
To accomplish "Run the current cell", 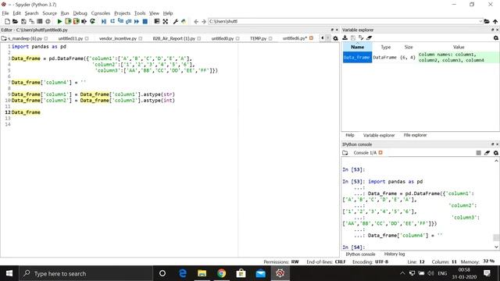I will [68, 21].
